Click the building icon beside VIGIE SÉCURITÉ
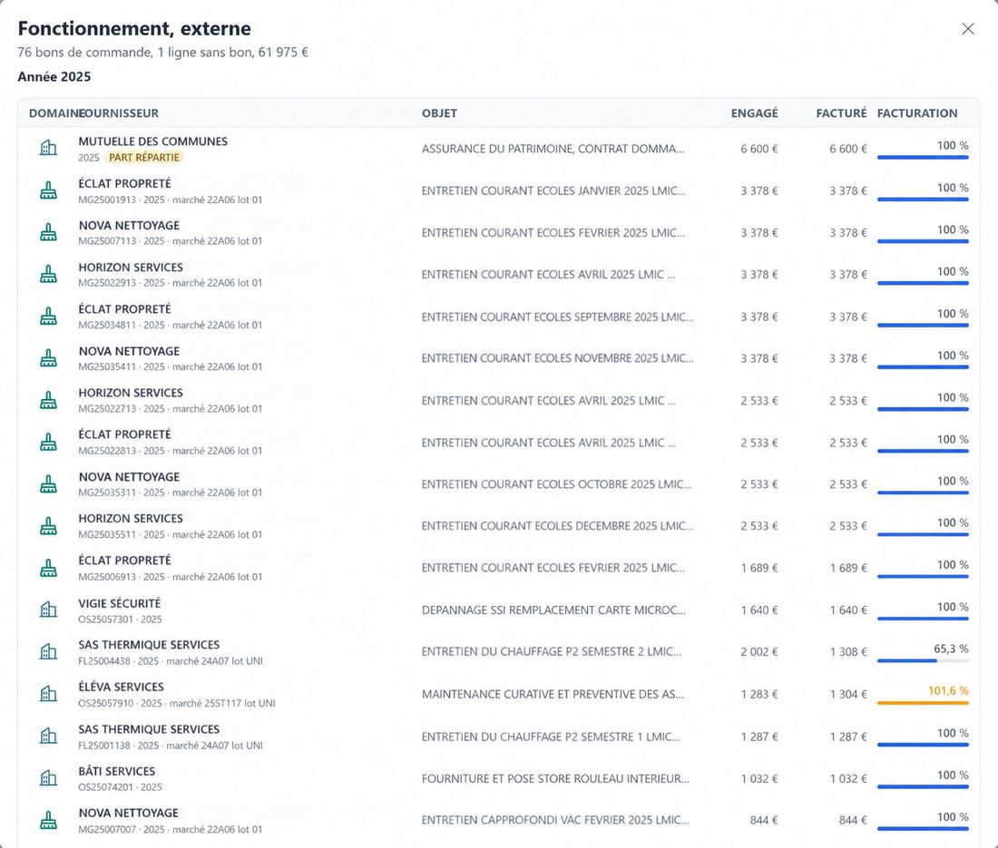The height and width of the screenshot is (848, 998). point(48,610)
